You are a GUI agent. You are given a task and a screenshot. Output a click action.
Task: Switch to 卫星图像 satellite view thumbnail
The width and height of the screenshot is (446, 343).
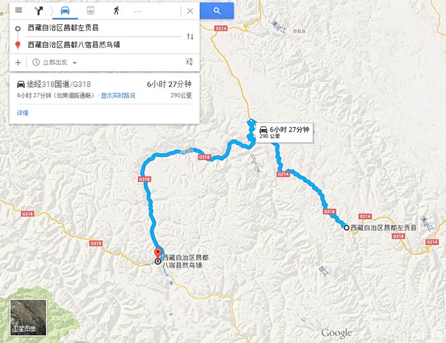[28, 318]
